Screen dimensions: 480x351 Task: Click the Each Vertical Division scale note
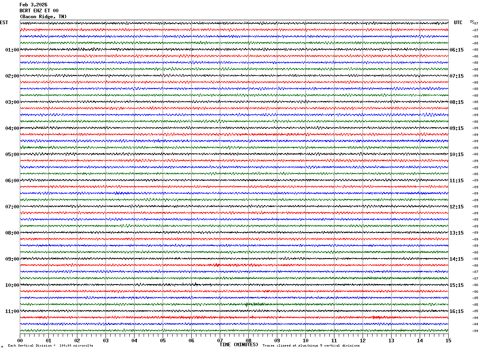click(x=50, y=346)
